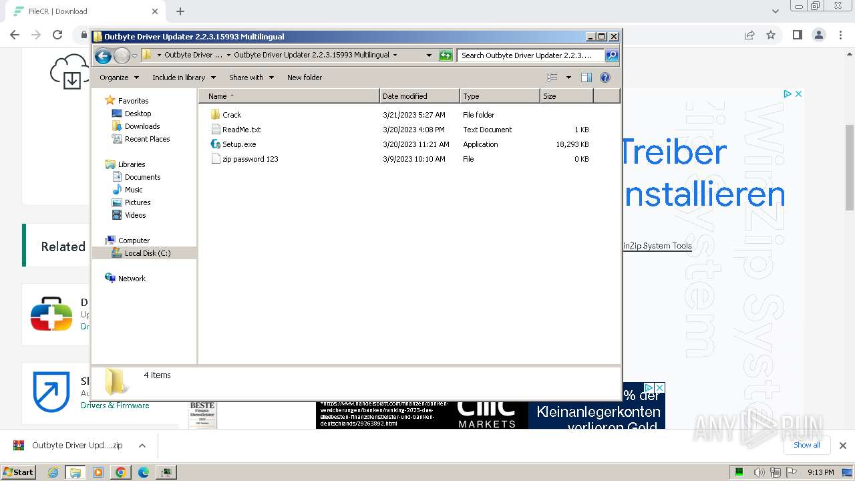Sort by Size column header
The height and width of the screenshot is (481, 855).
pyautogui.click(x=566, y=96)
